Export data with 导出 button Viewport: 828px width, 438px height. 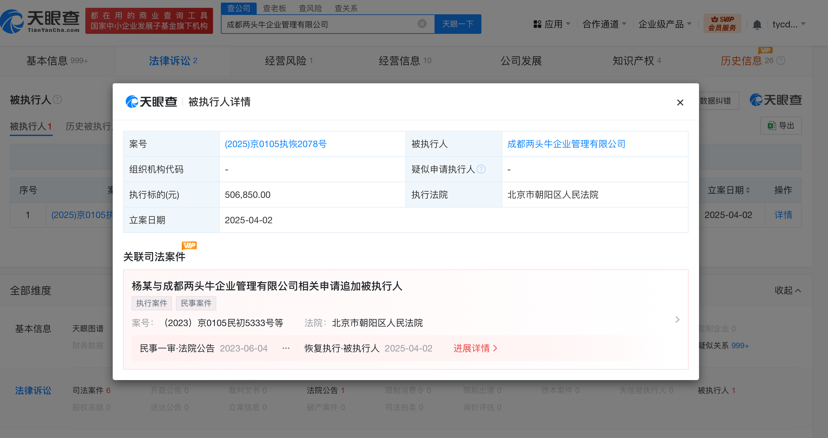point(781,126)
